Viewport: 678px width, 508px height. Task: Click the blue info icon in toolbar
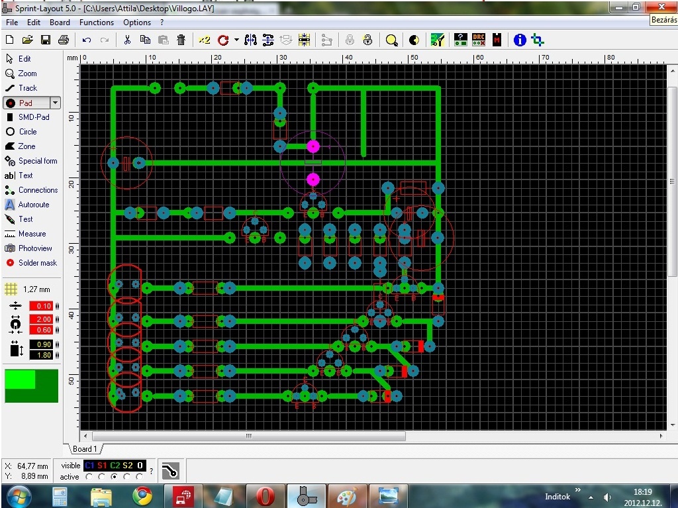520,40
